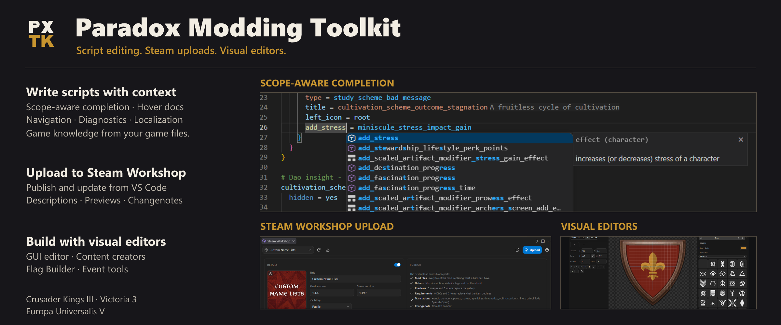The height and width of the screenshot is (325, 781).
Task: Select the banner with fringe emblem
Action: click(x=713, y=293)
